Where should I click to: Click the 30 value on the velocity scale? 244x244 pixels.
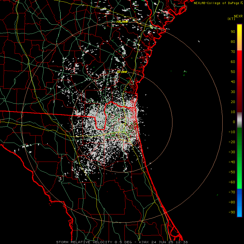(x=233, y=92)
